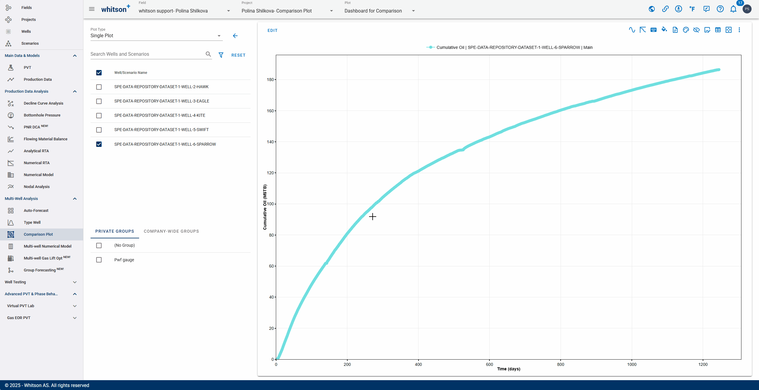Click the circular download icon
The image size is (759, 390).
coord(679,9)
